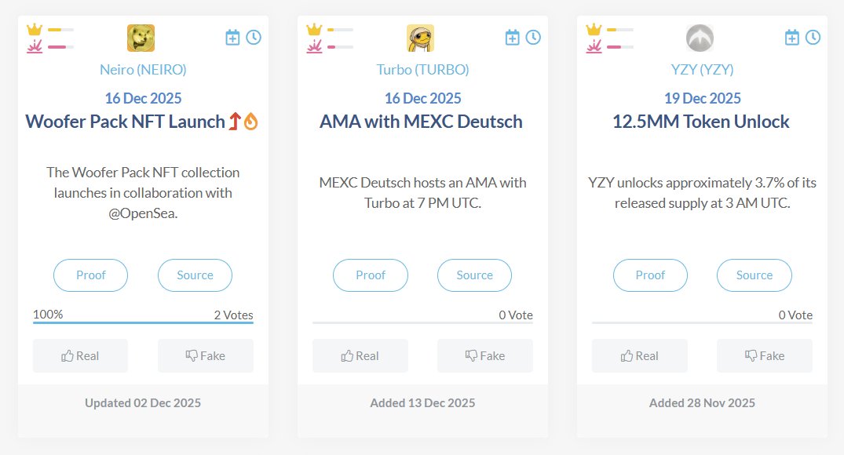Click the crown icon on YZY card
Viewport: 844px width, 455px height.
point(594,30)
